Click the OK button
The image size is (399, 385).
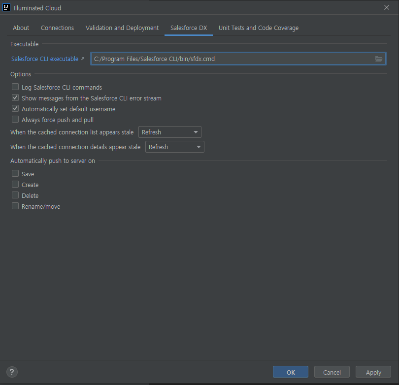tap(291, 372)
